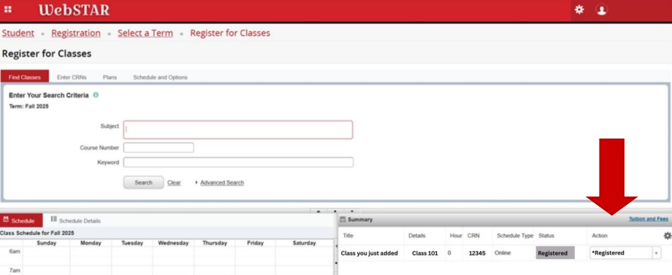Focus the Course Number field
The width and height of the screenshot is (672, 275).
[159, 147]
